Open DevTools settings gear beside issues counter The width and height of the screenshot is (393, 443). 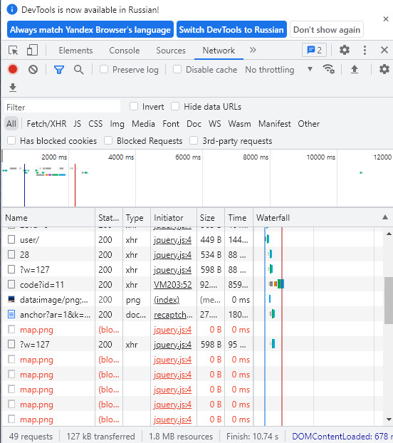point(345,50)
